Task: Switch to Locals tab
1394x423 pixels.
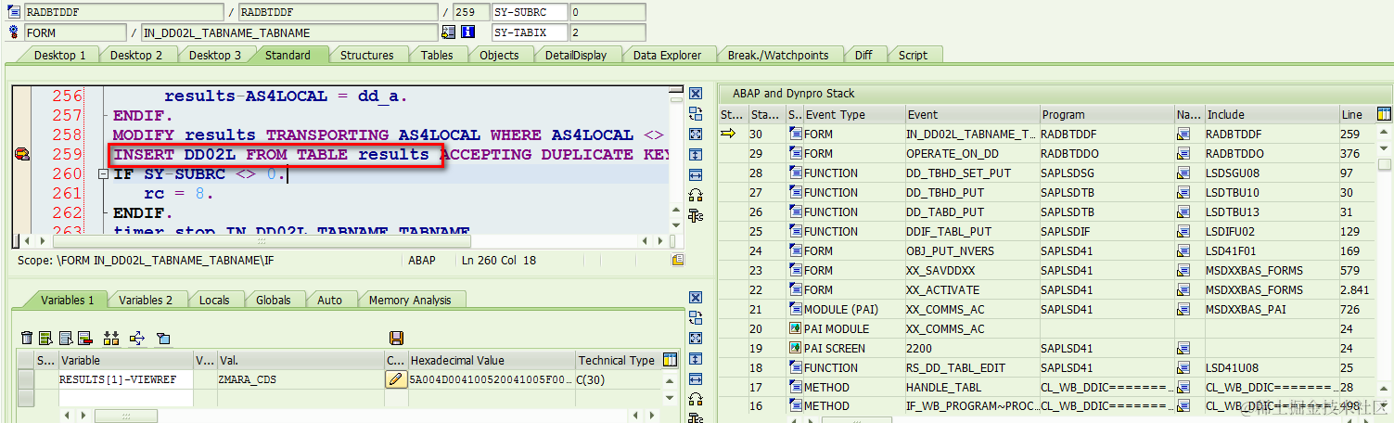Action: point(214,300)
